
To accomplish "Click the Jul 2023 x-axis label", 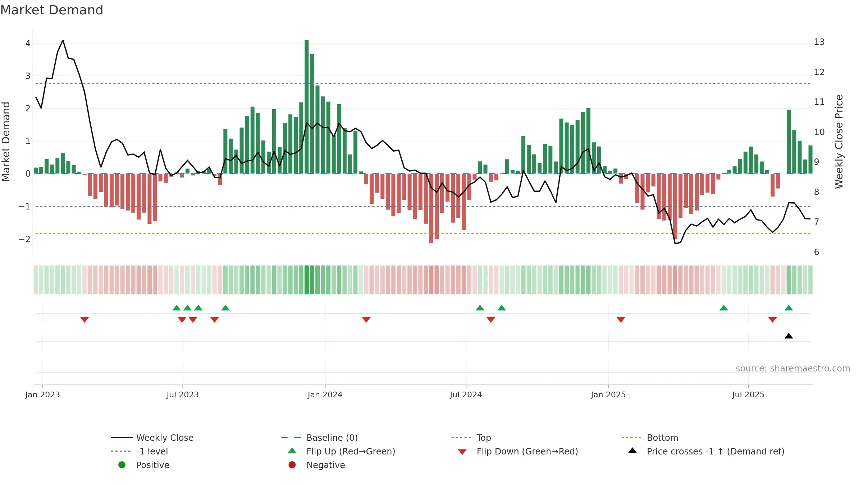I will pos(183,395).
